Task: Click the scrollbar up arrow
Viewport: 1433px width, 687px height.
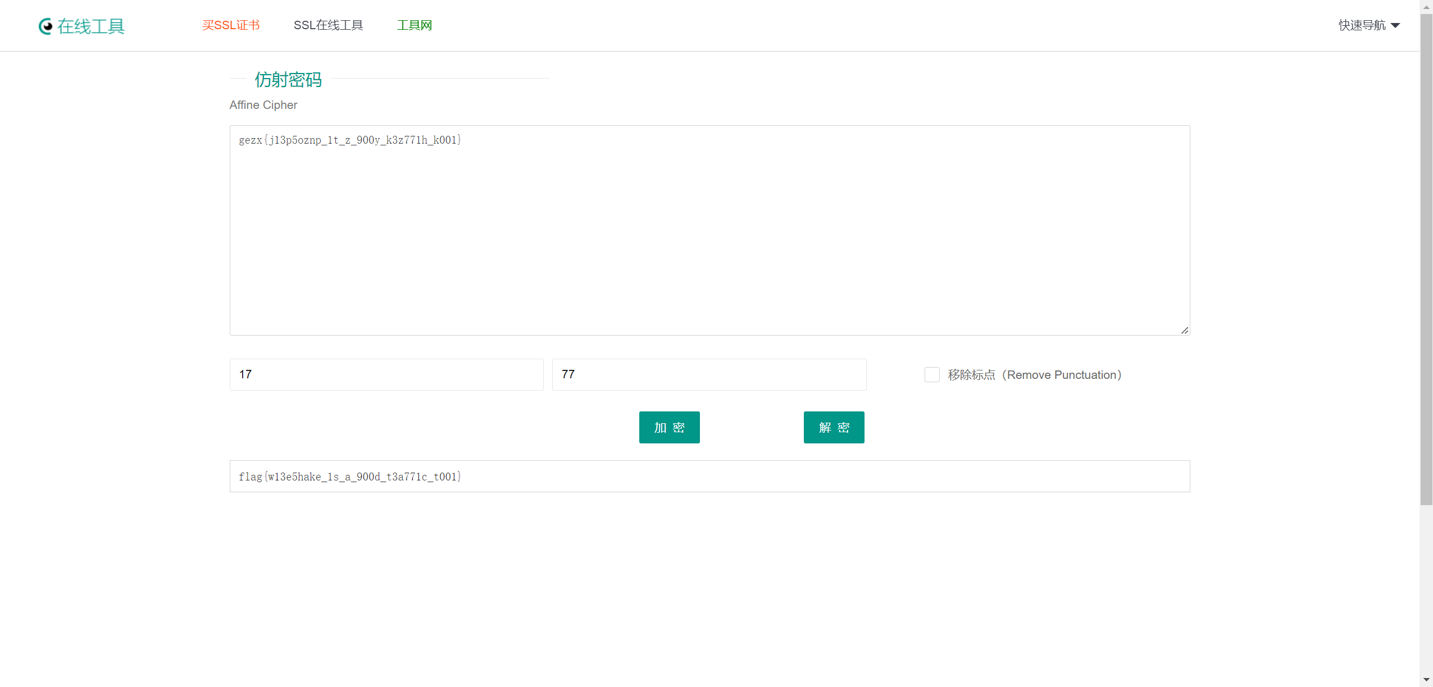Action: (1426, 7)
